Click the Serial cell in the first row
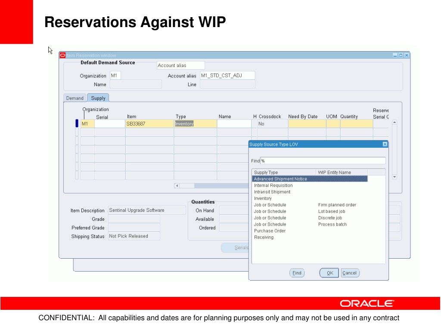 tap(110, 124)
